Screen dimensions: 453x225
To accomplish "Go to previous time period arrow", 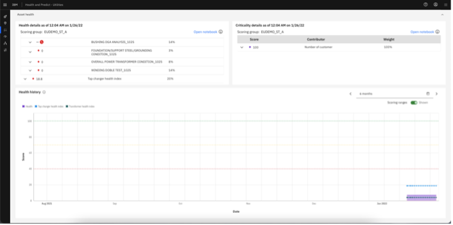I will click(351, 94).
